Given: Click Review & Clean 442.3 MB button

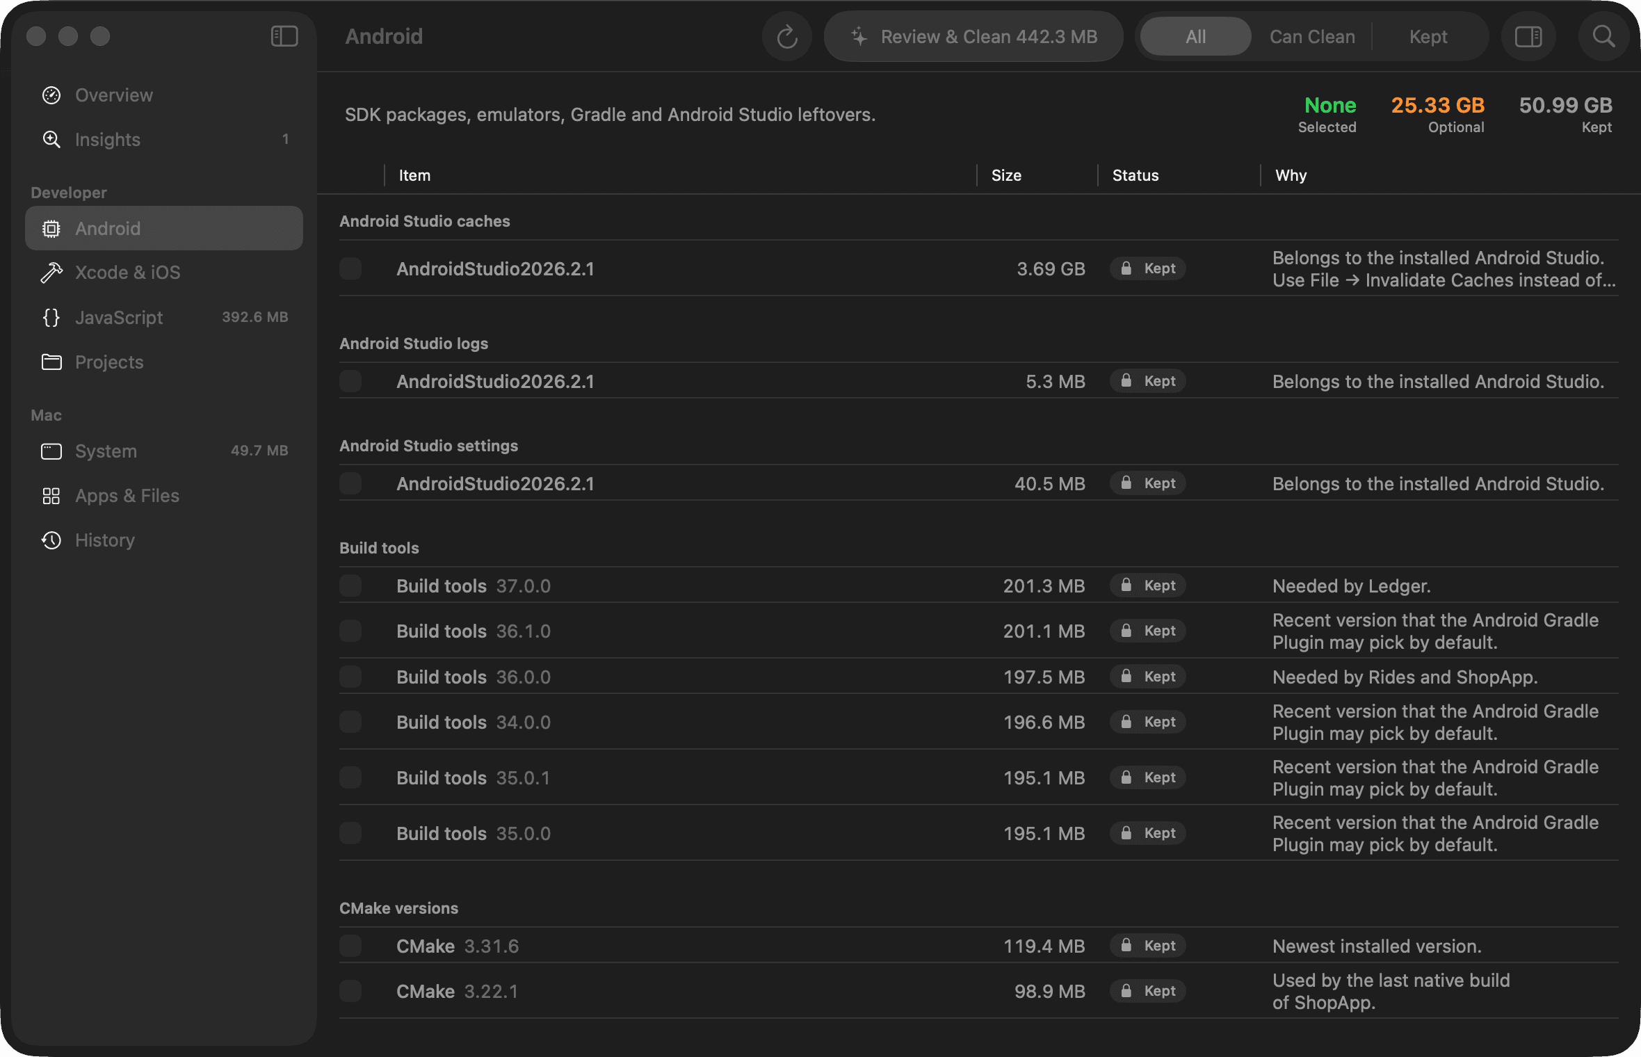Looking at the screenshot, I should pyautogui.click(x=973, y=37).
